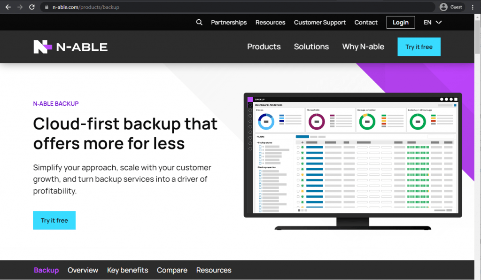Click Try it free in header
The width and height of the screenshot is (481, 280).
point(419,47)
